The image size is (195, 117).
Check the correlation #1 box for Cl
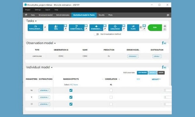click(x=111, y=104)
